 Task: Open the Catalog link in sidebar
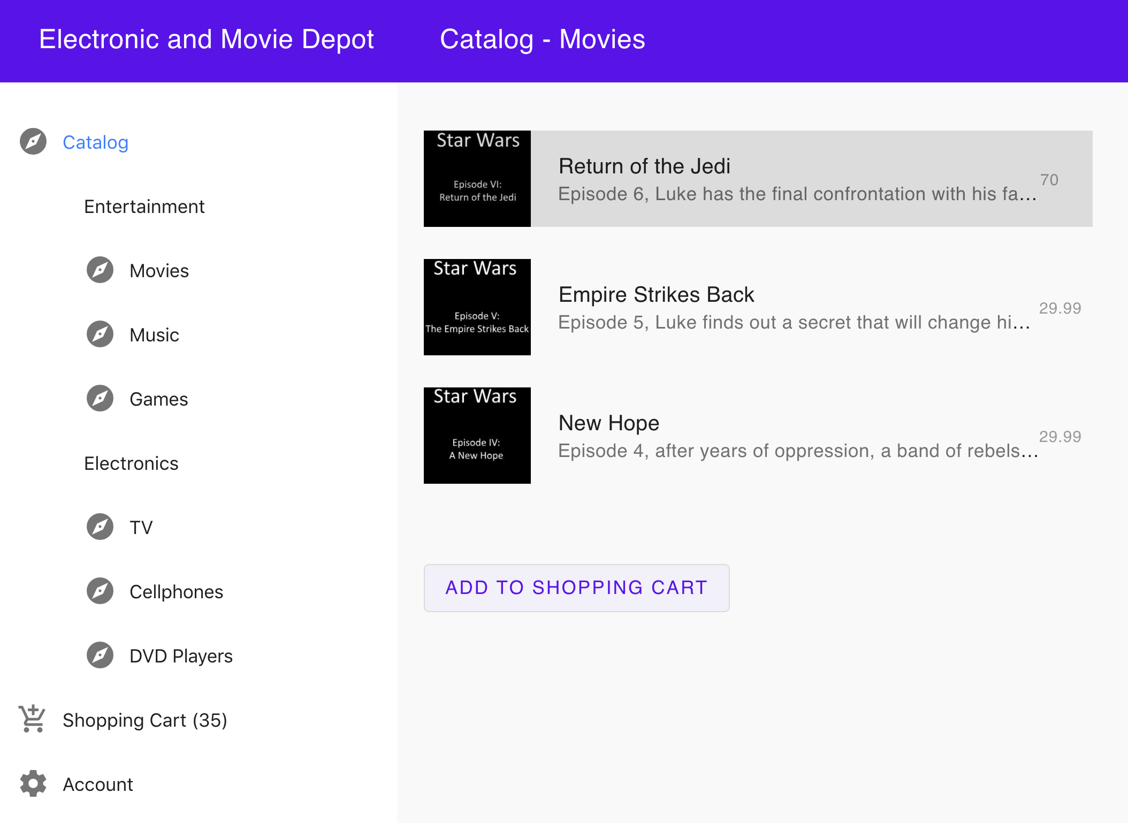pos(95,142)
